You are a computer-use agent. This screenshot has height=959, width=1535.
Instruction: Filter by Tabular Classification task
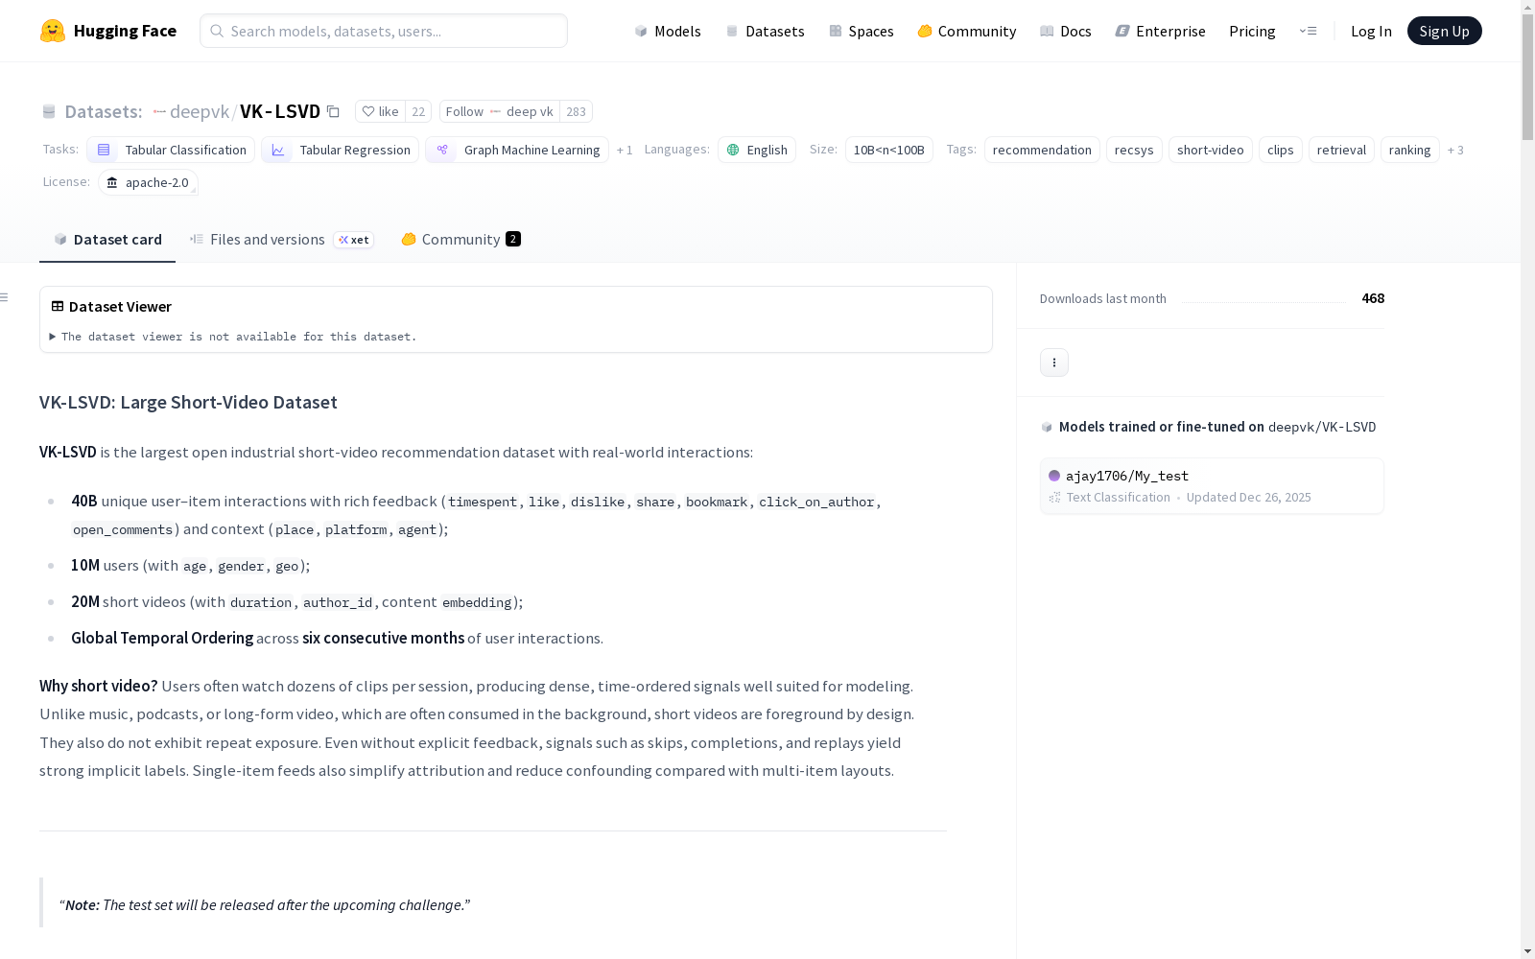click(171, 150)
